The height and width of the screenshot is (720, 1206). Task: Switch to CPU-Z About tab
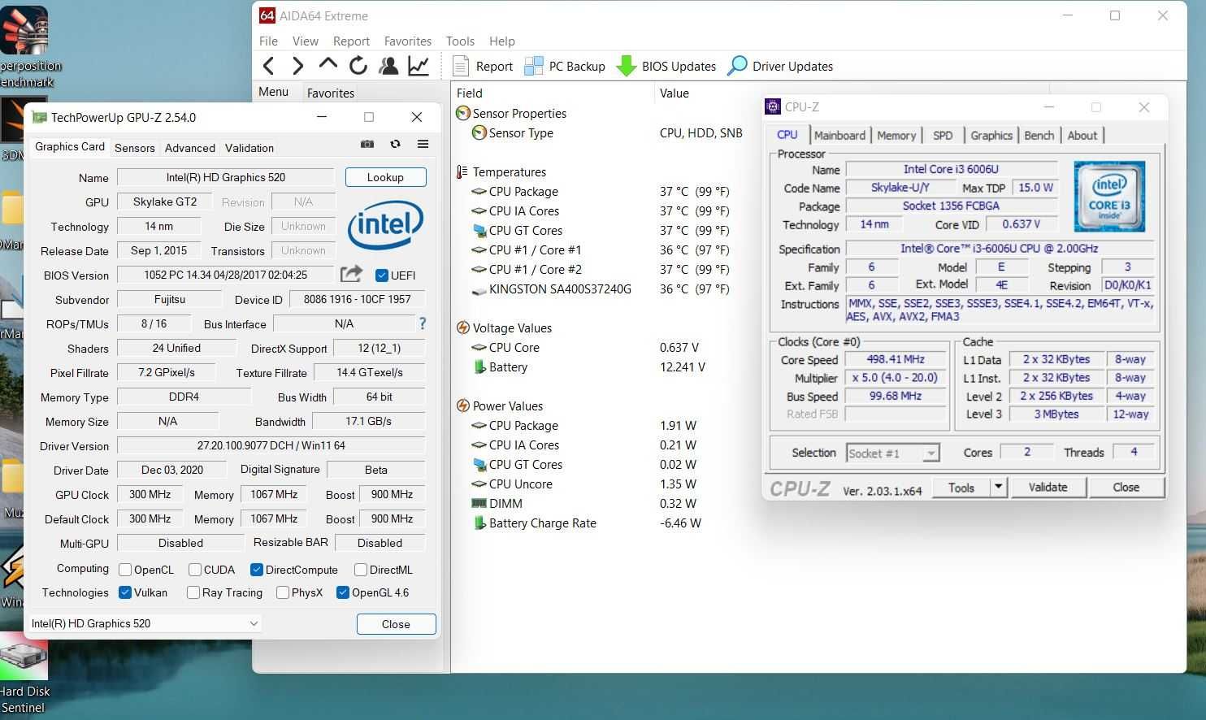point(1082,136)
